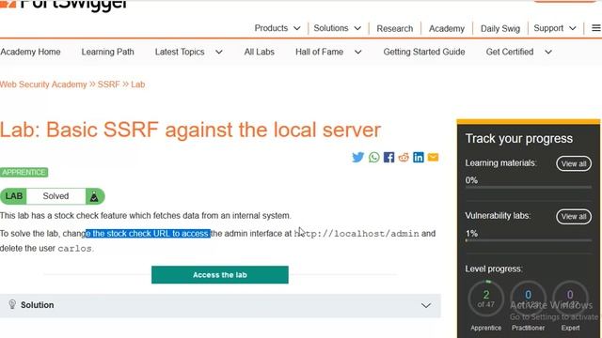
Task: Share the lab by email
Action: coord(433,157)
